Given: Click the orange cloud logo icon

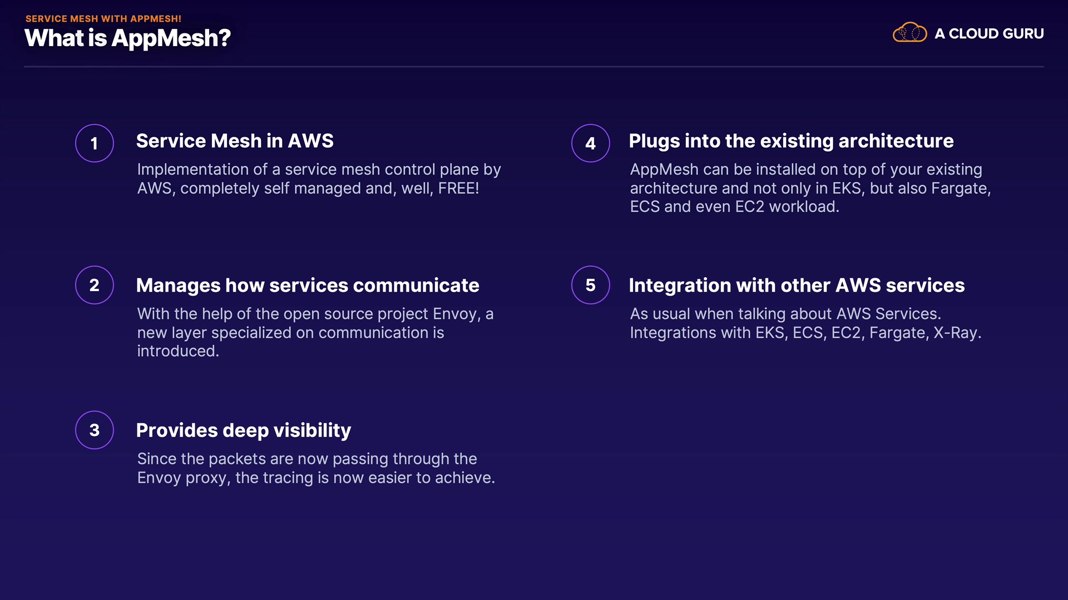Looking at the screenshot, I should click(909, 33).
